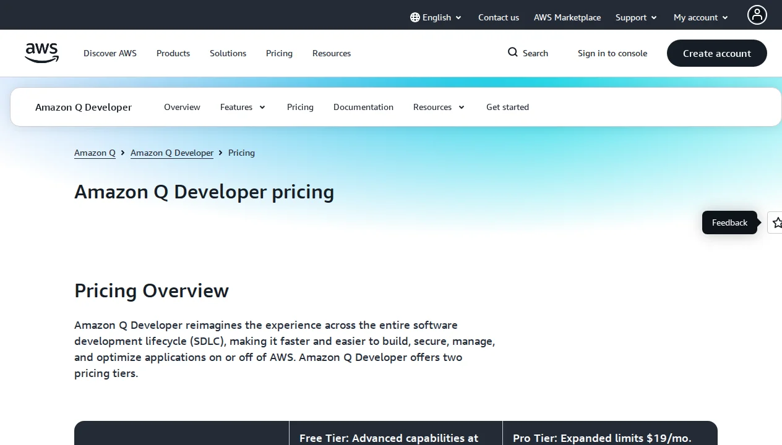This screenshot has width=782, height=445.
Task: Click the Create account button
Action: pyautogui.click(x=716, y=53)
